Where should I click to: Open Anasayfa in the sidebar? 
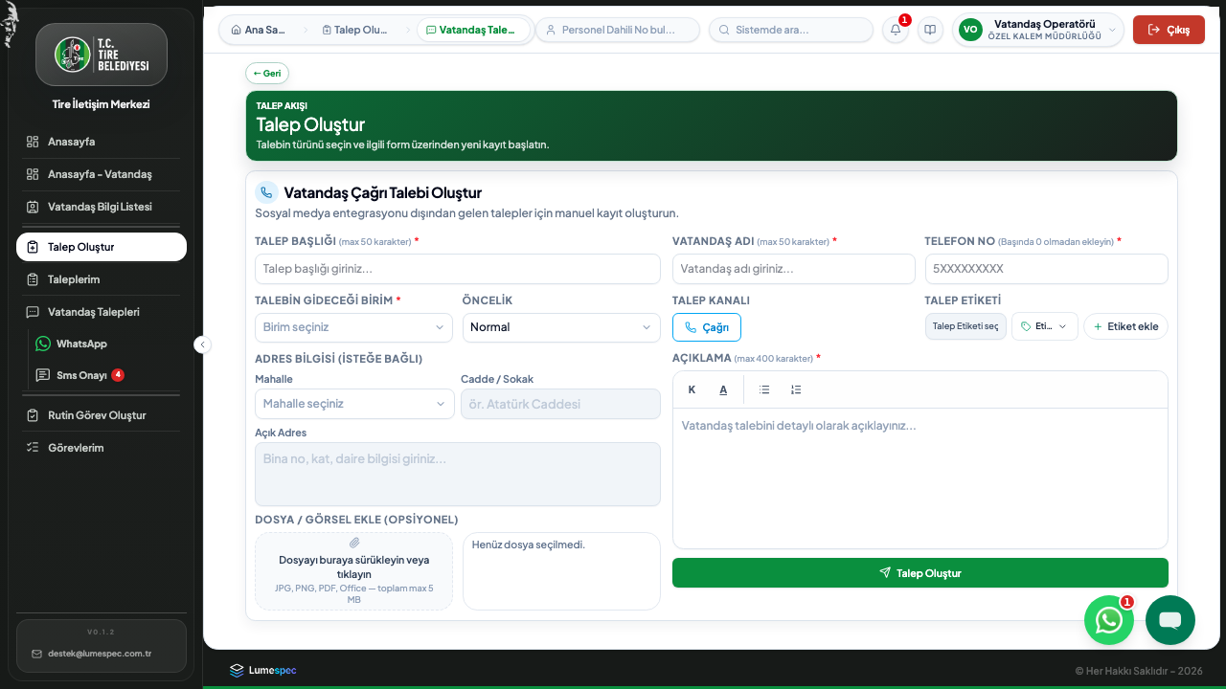click(x=102, y=142)
